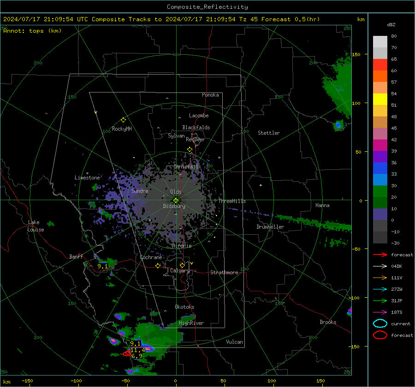Click the magenta 42–39 dBZ color swatch

(380, 145)
